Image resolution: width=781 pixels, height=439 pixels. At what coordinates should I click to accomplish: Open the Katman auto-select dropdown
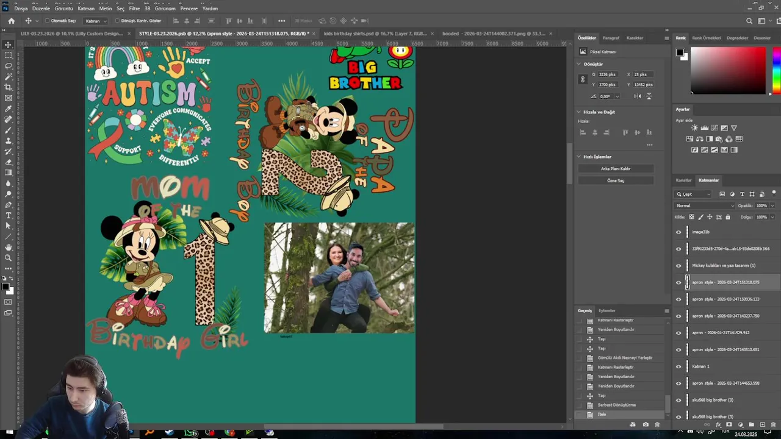click(96, 21)
